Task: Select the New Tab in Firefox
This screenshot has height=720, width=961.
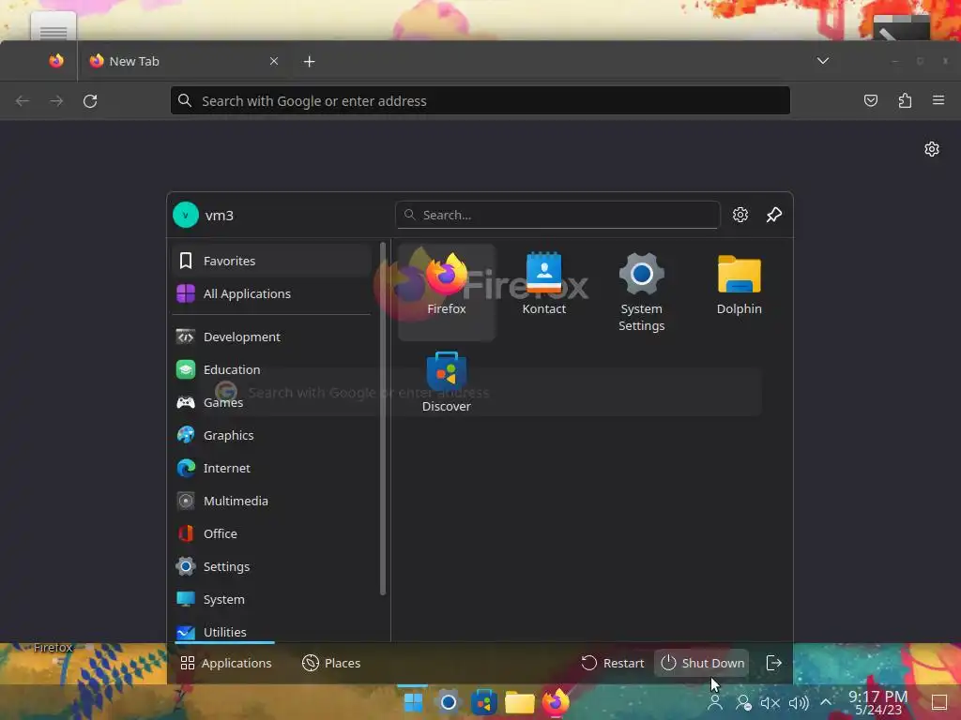Action: coord(181,61)
